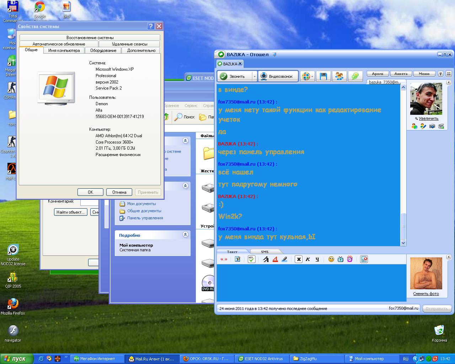The height and width of the screenshot is (364, 455).
Task: Click Отмена in system properties dialog
Action: tap(119, 192)
